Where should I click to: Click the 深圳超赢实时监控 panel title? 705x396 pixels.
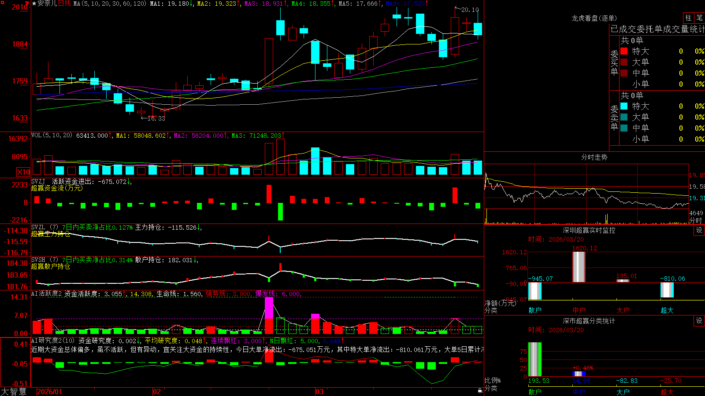click(x=589, y=230)
